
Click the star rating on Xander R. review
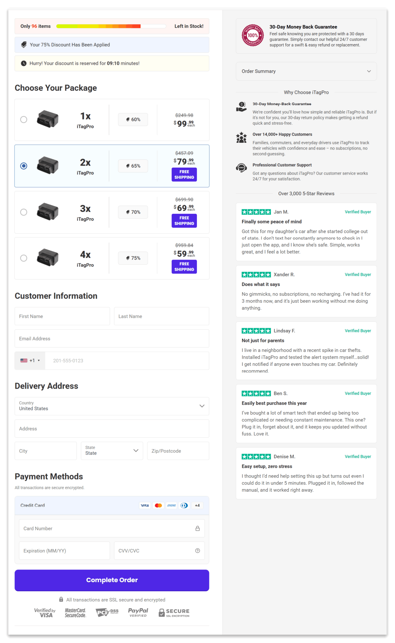[x=256, y=275]
